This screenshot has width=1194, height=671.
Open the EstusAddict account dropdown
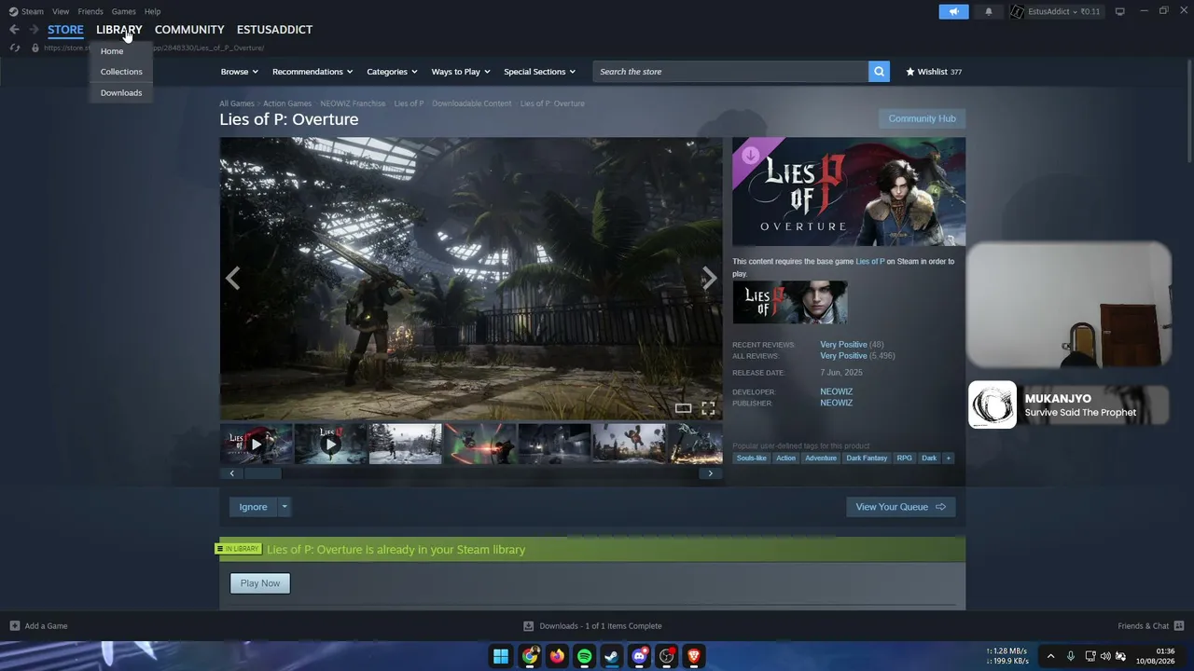point(1054,11)
